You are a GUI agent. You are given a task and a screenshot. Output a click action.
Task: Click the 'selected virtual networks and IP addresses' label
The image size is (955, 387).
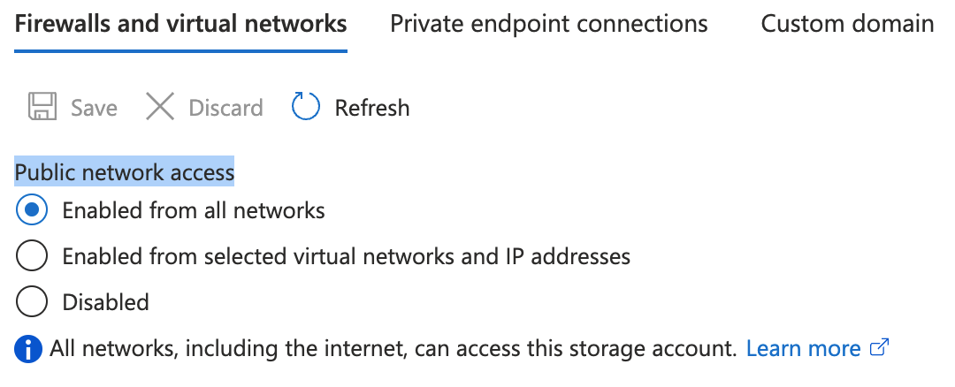[x=346, y=257]
